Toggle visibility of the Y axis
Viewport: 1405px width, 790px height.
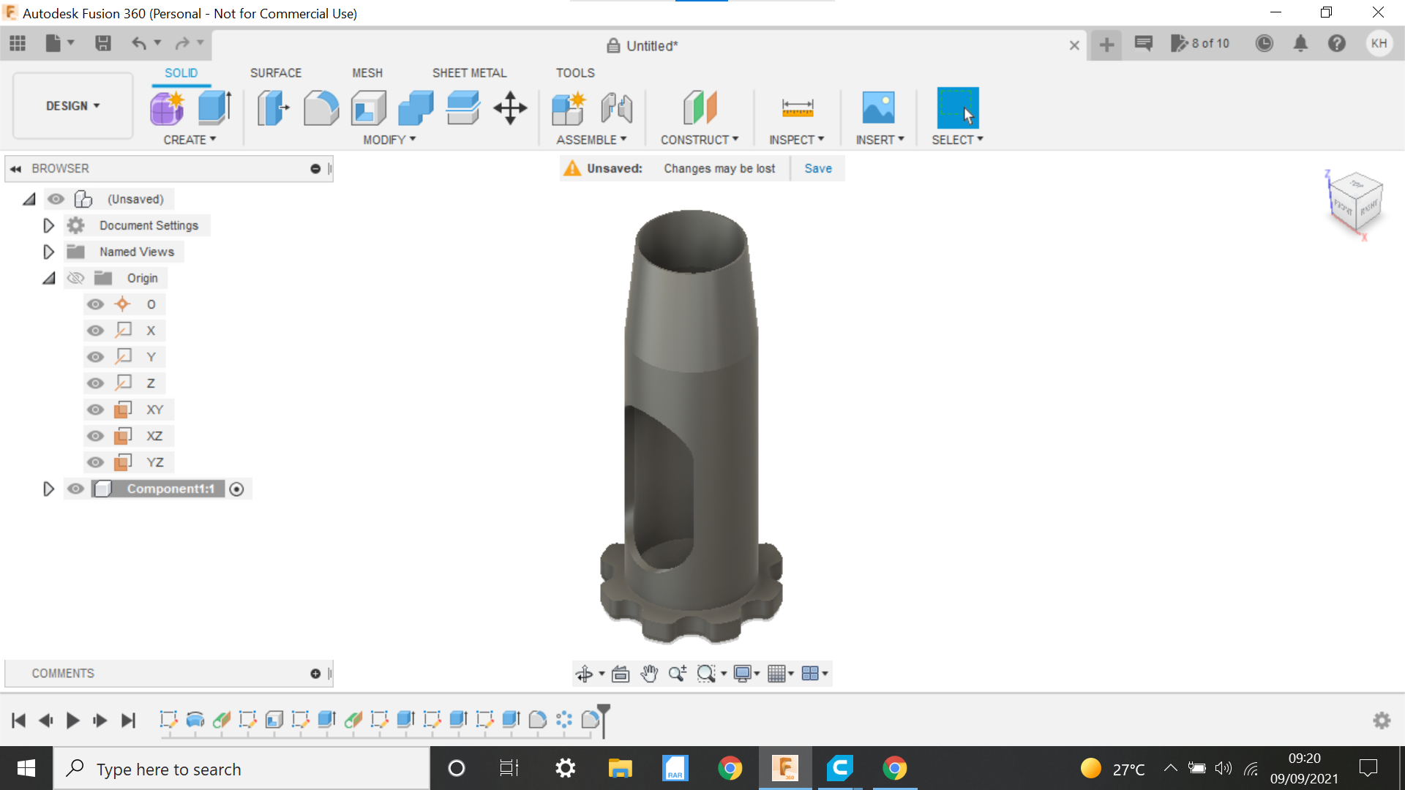pyautogui.click(x=95, y=357)
